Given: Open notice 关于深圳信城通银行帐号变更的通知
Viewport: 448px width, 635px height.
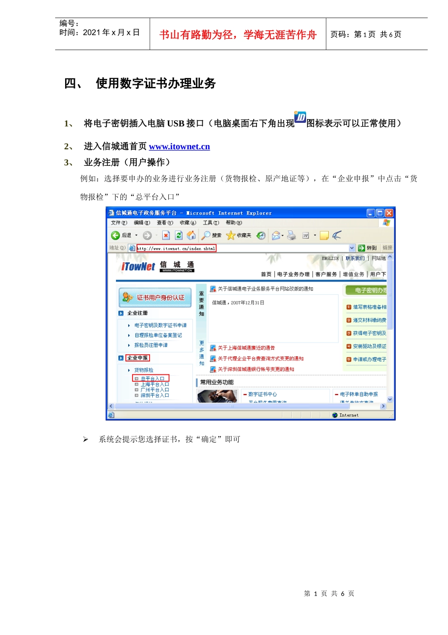Looking at the screenshot, I should tap(256, 369).
